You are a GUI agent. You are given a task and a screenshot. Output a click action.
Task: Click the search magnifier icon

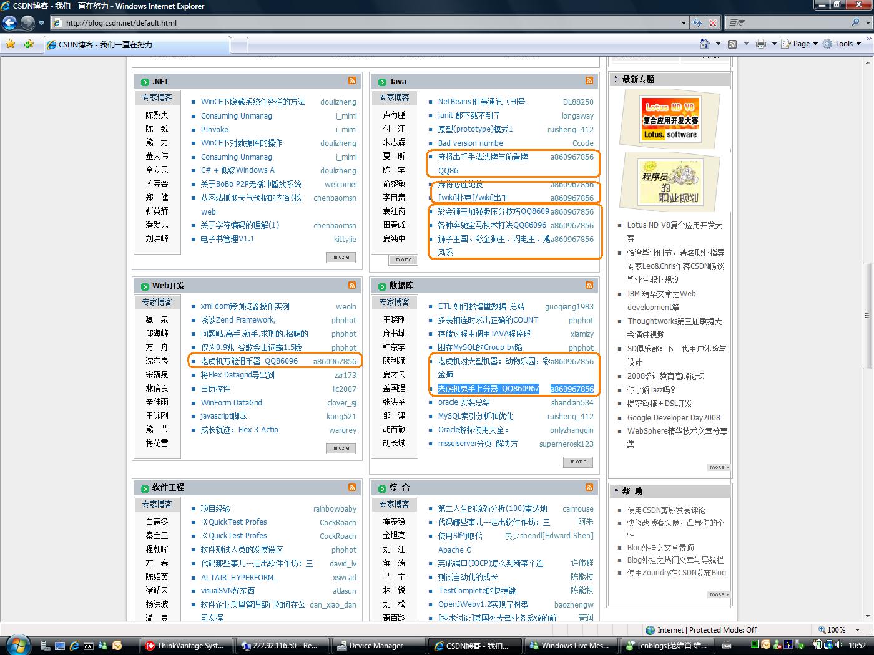point(855,22)
